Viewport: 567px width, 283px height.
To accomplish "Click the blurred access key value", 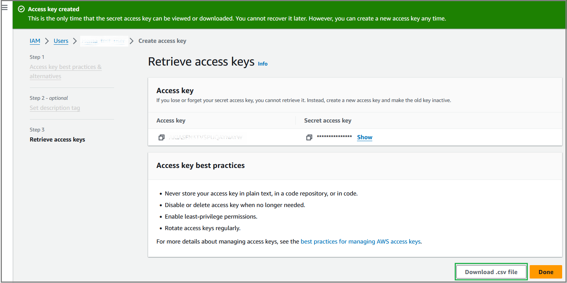I will [206, 137].
